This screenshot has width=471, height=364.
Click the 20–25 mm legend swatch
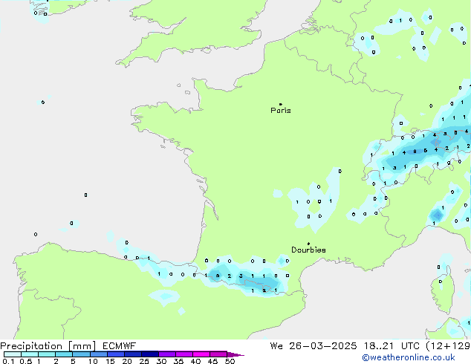coord(133,354)
